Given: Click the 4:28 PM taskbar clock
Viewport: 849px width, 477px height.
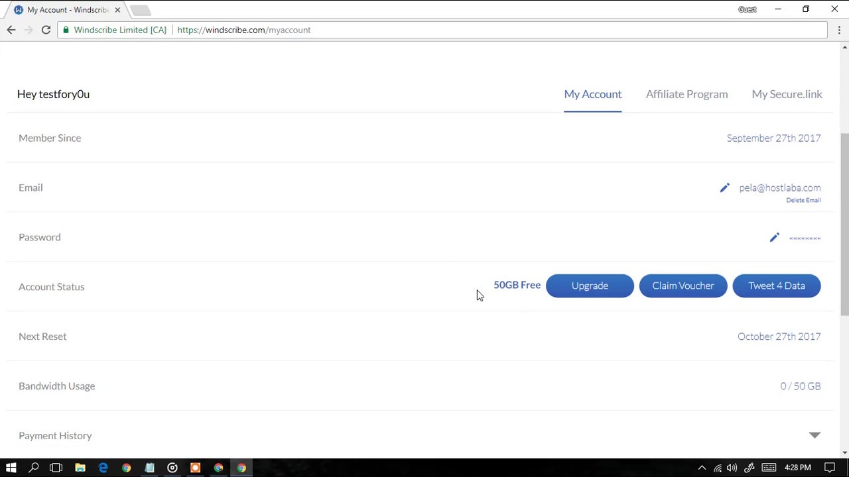Looking at the screenshot, I should click(797, 468).
